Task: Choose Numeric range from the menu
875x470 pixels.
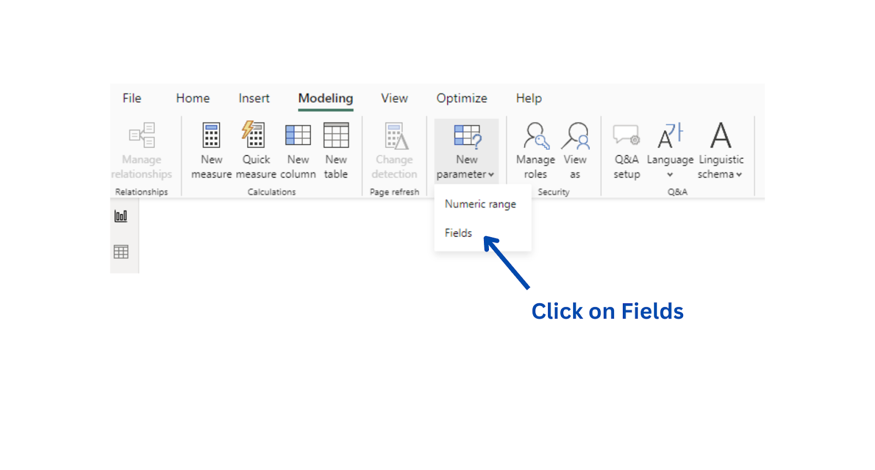Action: 481,204
